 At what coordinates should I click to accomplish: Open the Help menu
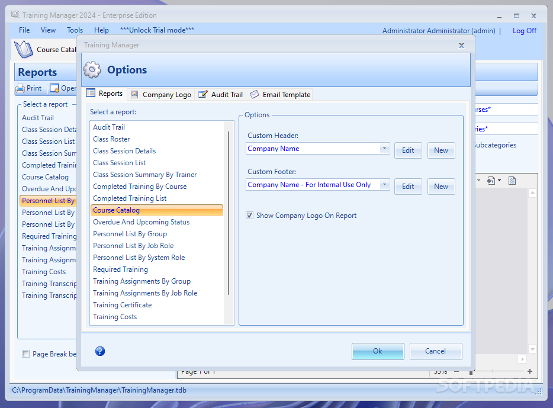(x=101, y=30)
